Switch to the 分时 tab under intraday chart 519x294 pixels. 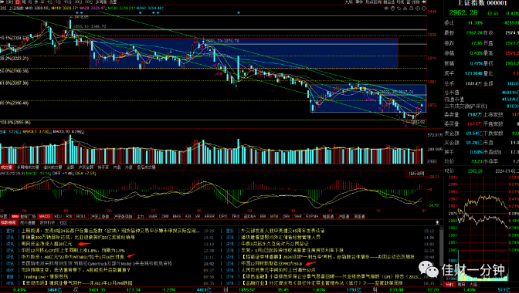point(449,284)
